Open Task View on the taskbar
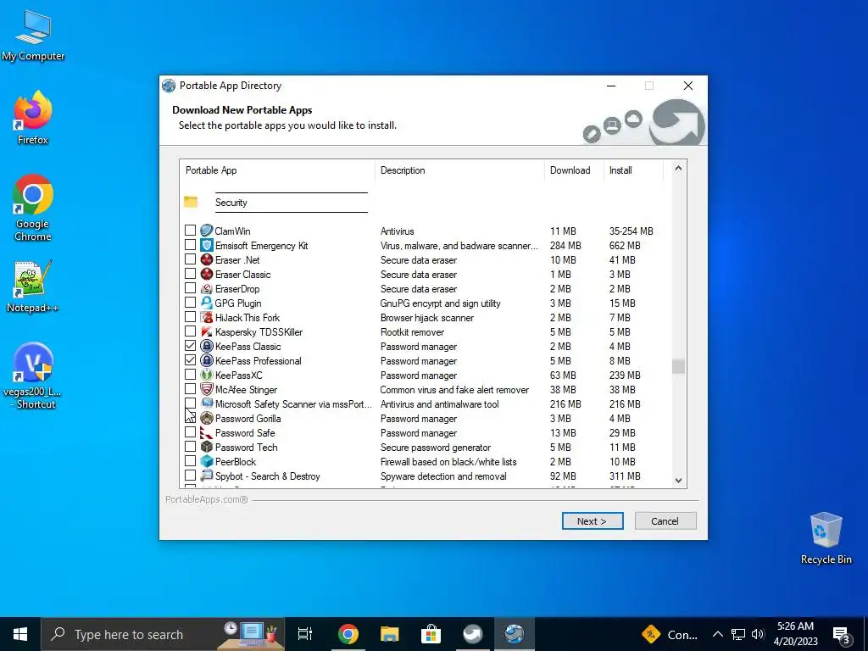This screenshot has height=651, width=868. coord(304,634)
